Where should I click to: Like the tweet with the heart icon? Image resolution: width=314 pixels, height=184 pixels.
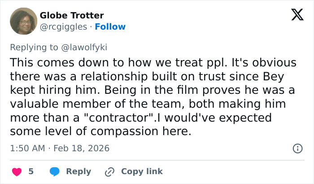click(x=16, y=171)
